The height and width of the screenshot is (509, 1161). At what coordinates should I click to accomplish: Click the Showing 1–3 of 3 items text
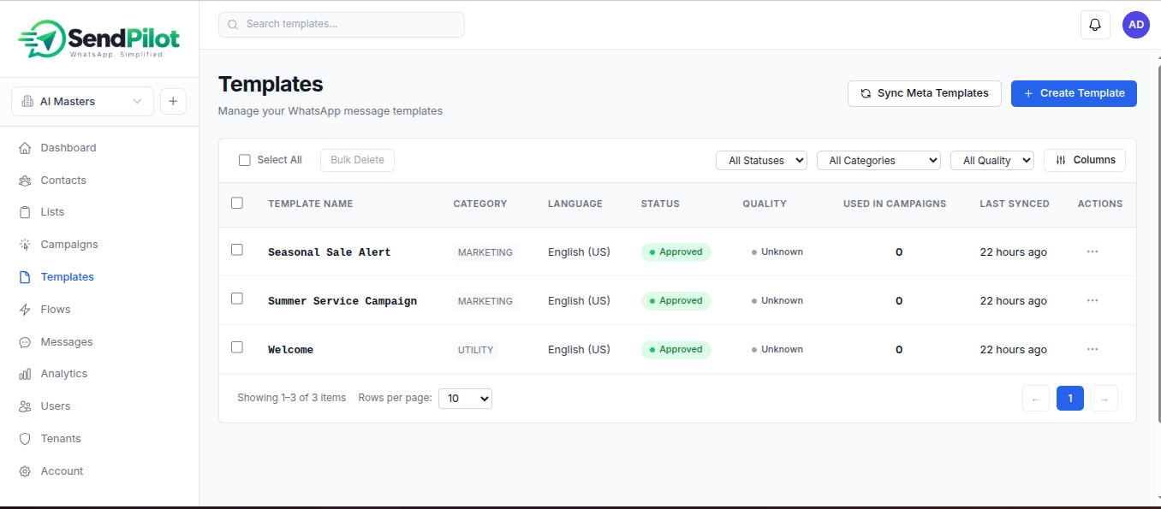(292, 398)
